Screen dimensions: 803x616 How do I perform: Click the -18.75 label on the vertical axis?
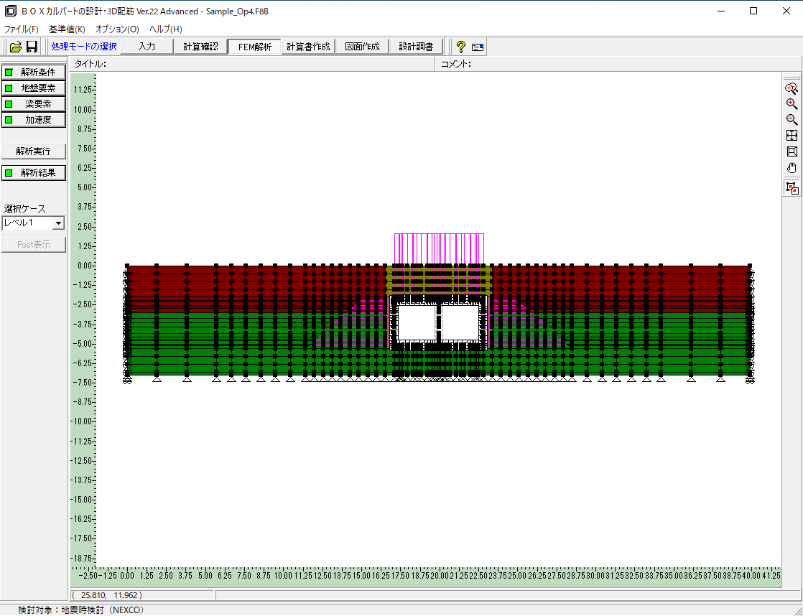pos(81,558)
